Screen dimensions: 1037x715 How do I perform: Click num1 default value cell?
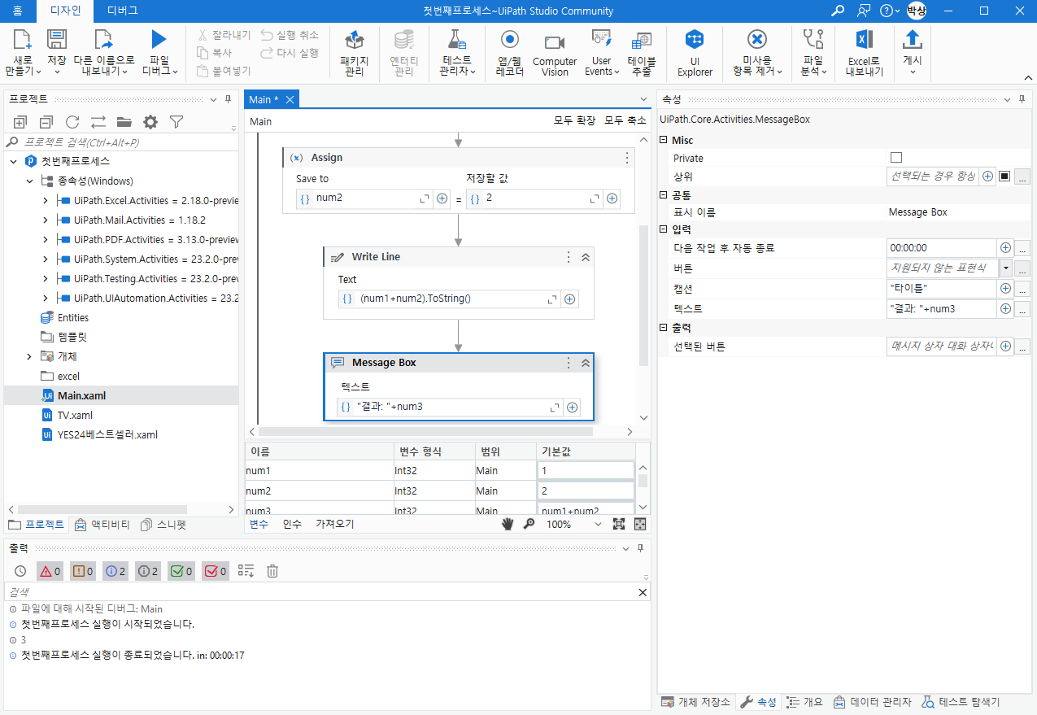(586, 470)
